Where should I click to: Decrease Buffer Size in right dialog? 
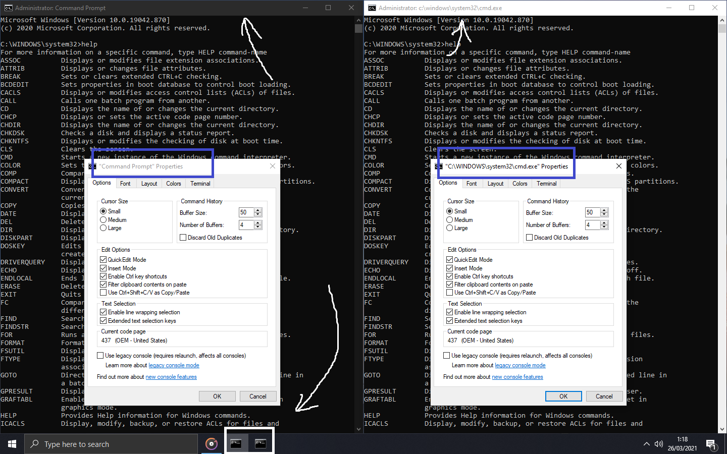pos(604,214)
